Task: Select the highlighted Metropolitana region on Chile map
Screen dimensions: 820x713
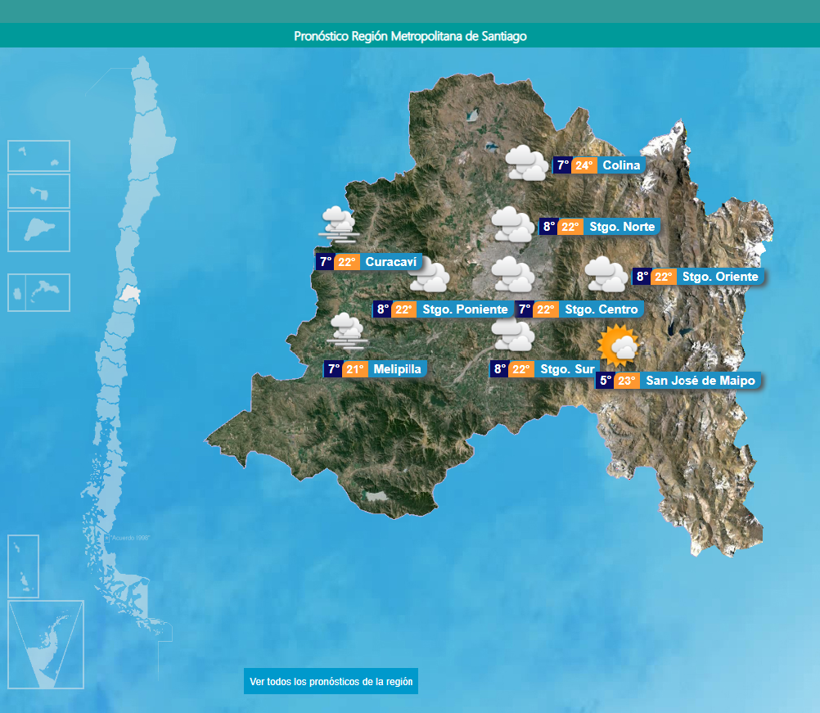Action: (128, 293)
